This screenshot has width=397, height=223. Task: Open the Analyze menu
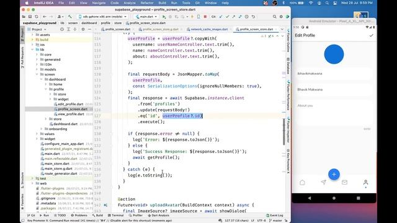(x=130, y=3)
